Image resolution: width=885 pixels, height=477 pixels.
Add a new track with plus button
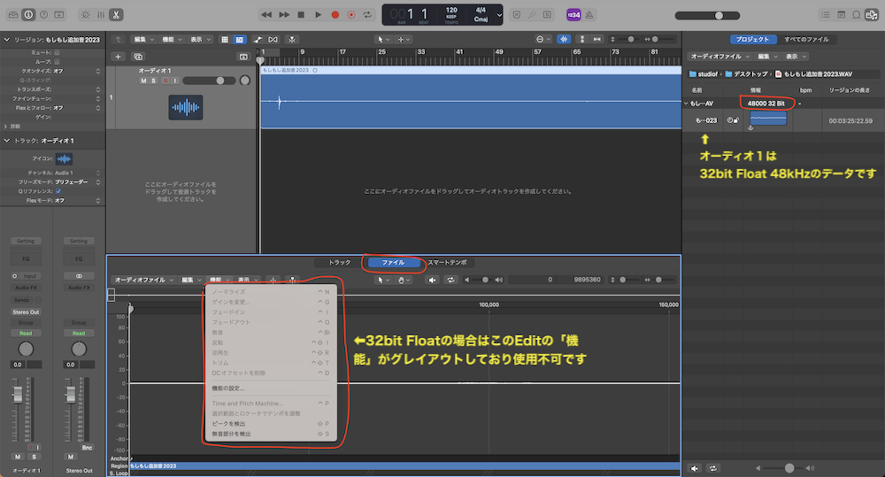[118, 57]
